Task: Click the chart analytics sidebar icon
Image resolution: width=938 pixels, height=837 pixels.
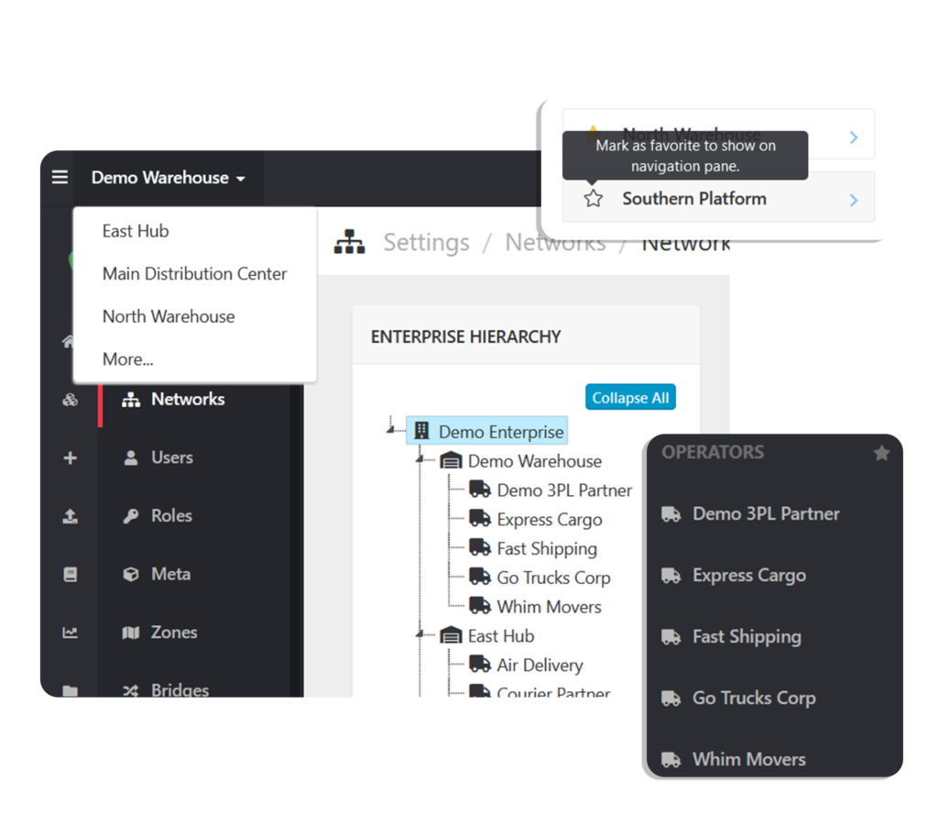Action: coord(70,633)
